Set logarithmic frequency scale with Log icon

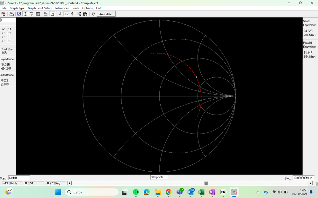tap(52, 14)
